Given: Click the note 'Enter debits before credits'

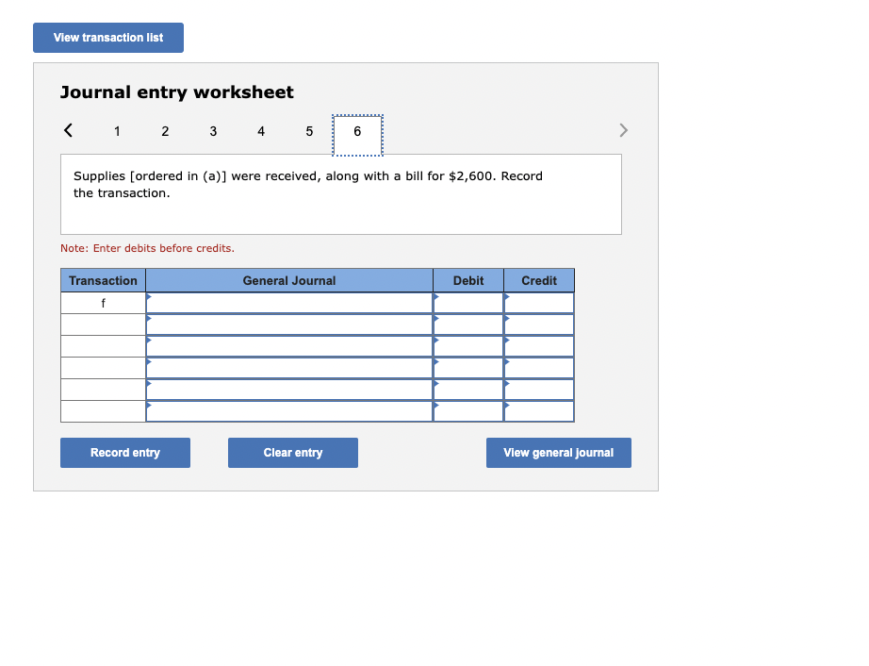Looking at the screenshot, I should click(147, 248).
